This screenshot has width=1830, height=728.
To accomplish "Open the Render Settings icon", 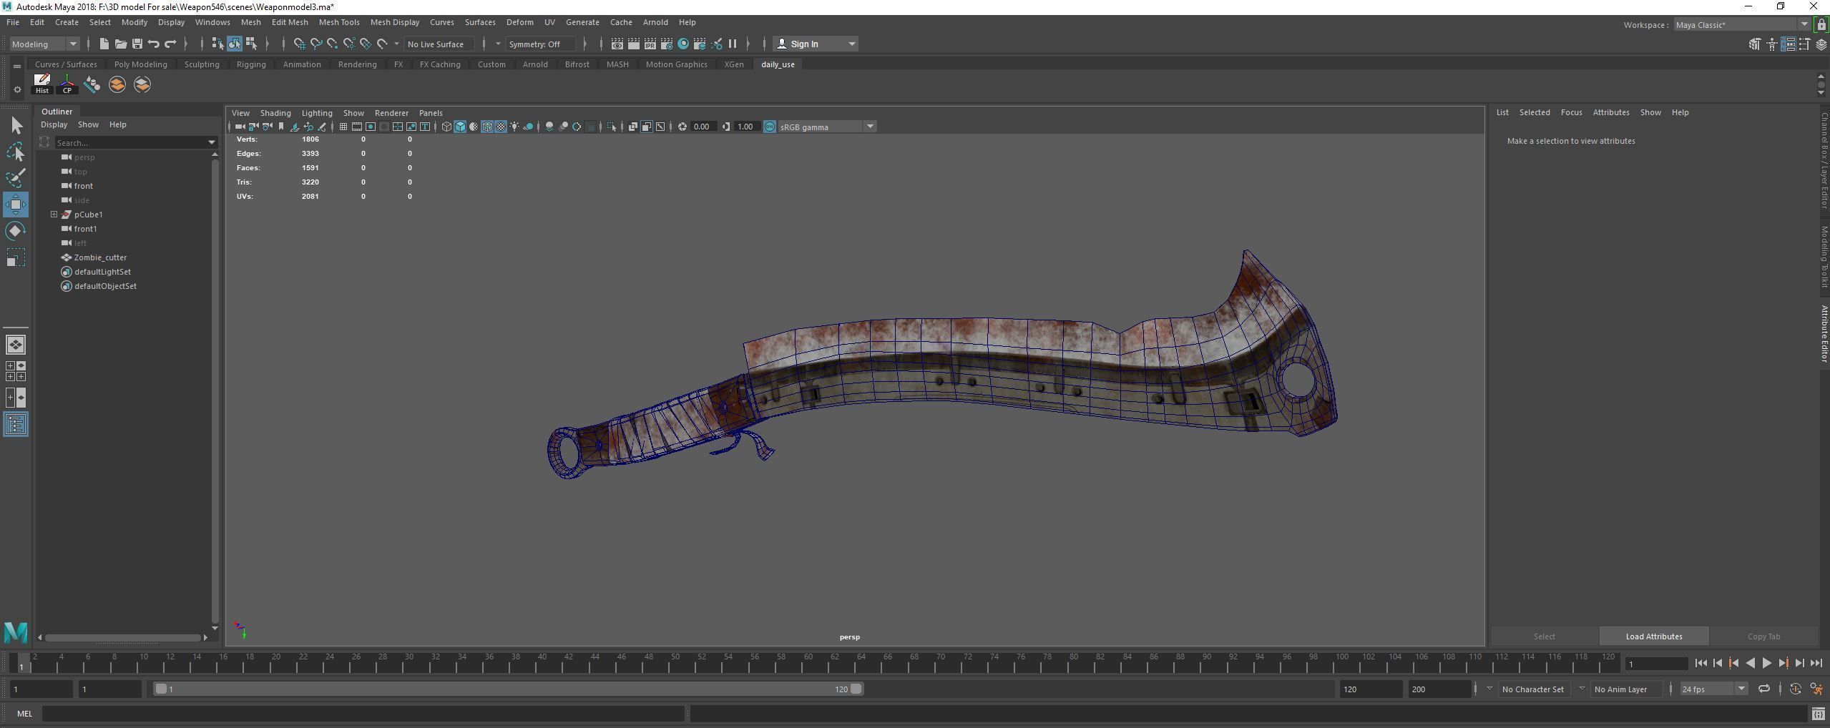I will pos(666,44).
